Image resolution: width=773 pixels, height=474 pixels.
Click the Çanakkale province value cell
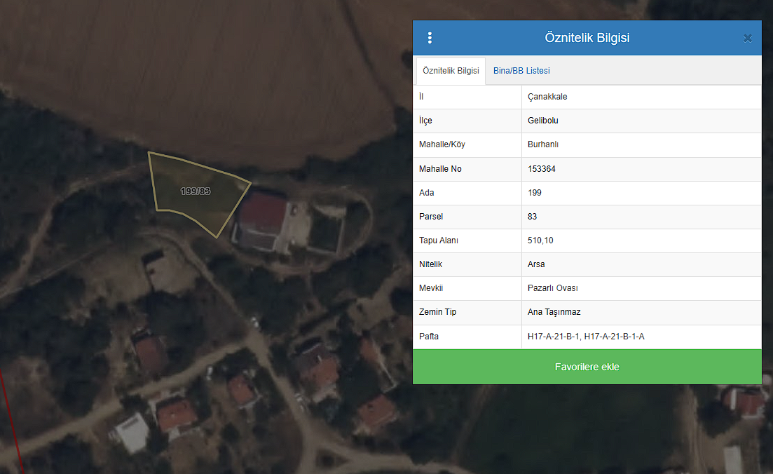click(547, 97)
